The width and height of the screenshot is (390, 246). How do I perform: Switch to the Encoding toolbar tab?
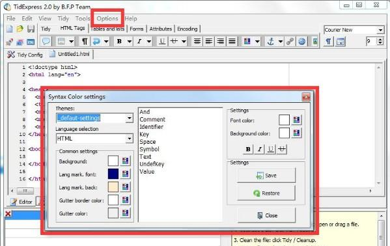tap(188, 29)
